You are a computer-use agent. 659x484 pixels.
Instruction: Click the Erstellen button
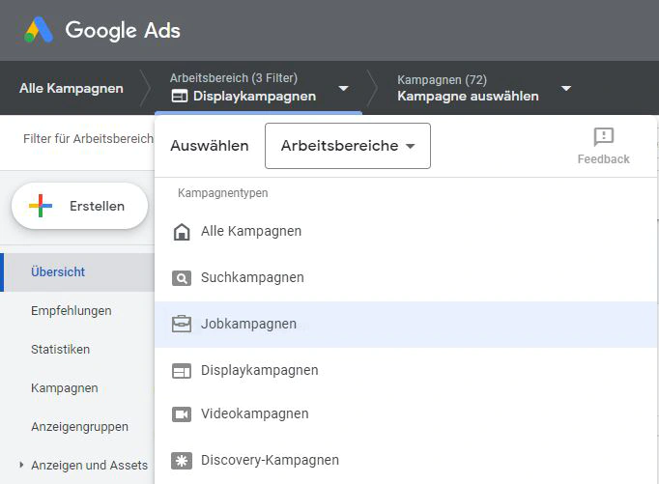click(80, 206)
